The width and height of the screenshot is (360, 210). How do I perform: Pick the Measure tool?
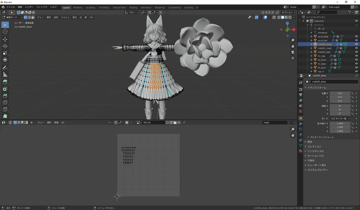5,74
